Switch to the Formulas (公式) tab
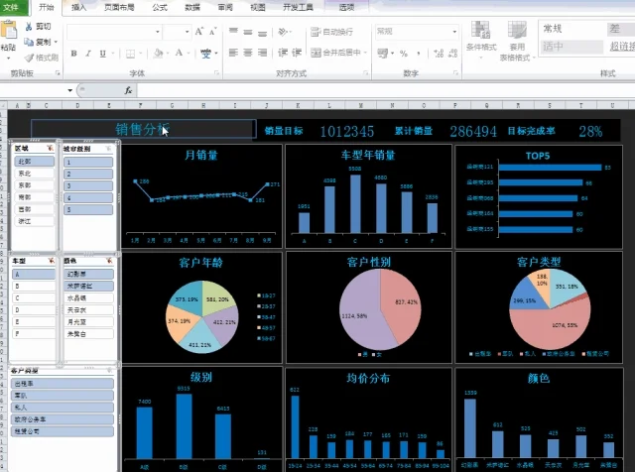The image size is (635, 472). tap(160, 7)
